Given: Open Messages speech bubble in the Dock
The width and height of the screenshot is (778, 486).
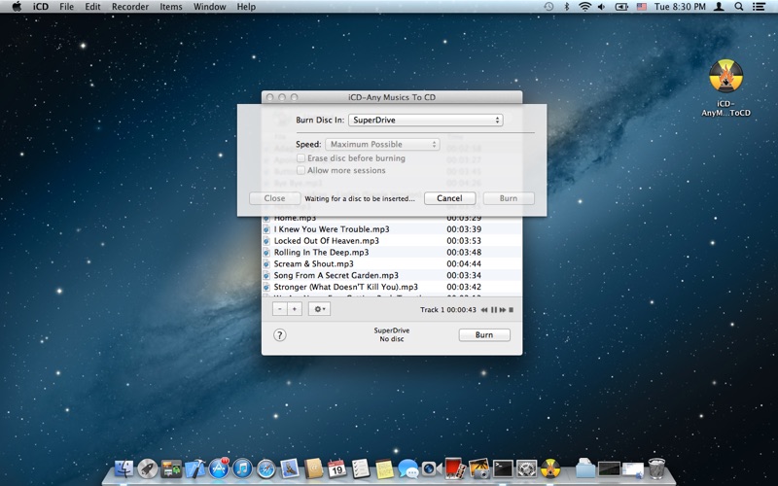Looking at the screenshot, I should click(x=407, y=469).
